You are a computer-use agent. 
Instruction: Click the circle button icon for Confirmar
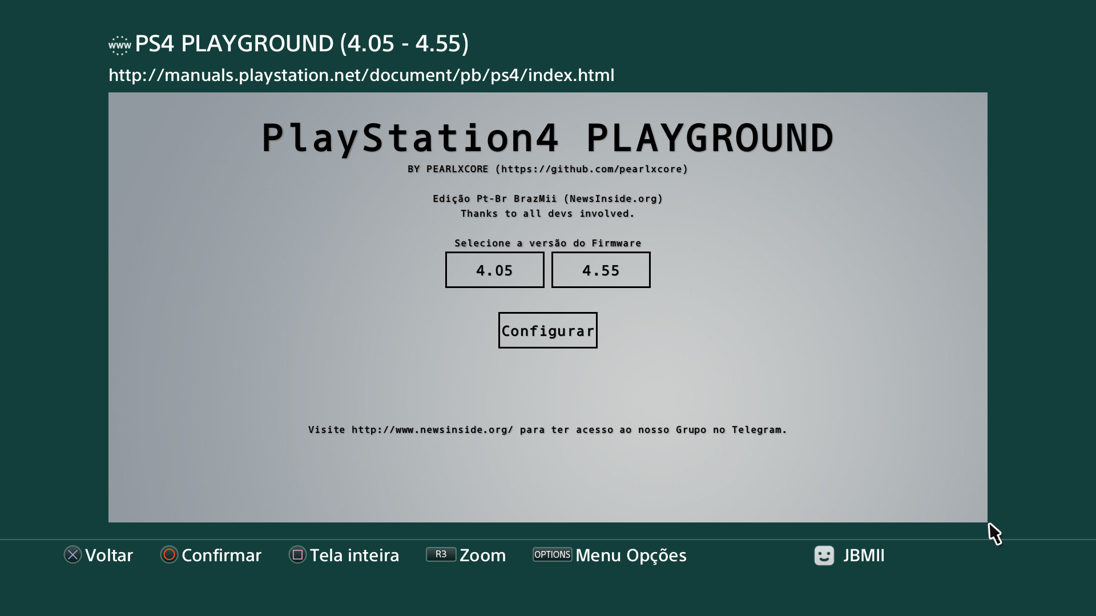[x=169, y=554]
